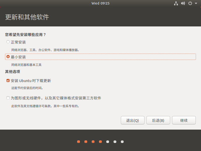Image resolution: width=201 pixels, height=151 pixels.
Task: Expand the system menu dropdown arrow
Action: pyautogui.click(x=196, y=3)
